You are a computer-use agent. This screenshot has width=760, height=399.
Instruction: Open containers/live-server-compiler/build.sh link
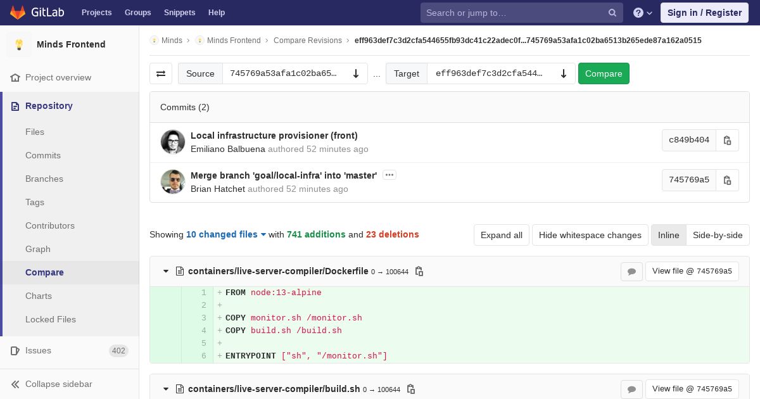point(274,389)
